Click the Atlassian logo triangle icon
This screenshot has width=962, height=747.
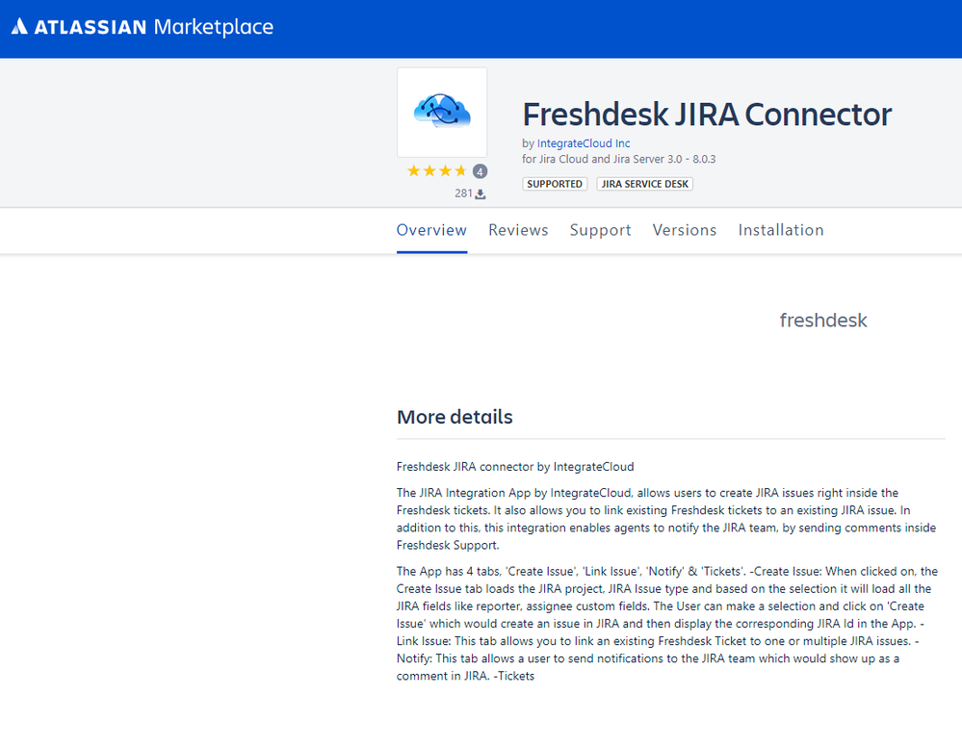[19, 26]
